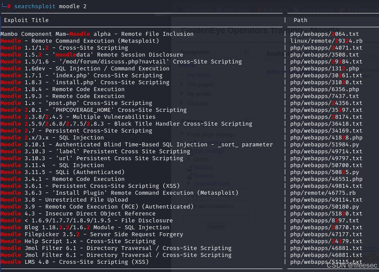
Task: Click the 'Moodle Blog 1.18.2.2/1.6.2 Module' entry
Action: click(85, 227)
